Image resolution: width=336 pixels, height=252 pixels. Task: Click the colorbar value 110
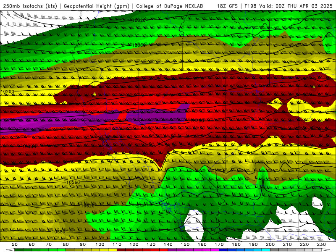click(117, 244)
